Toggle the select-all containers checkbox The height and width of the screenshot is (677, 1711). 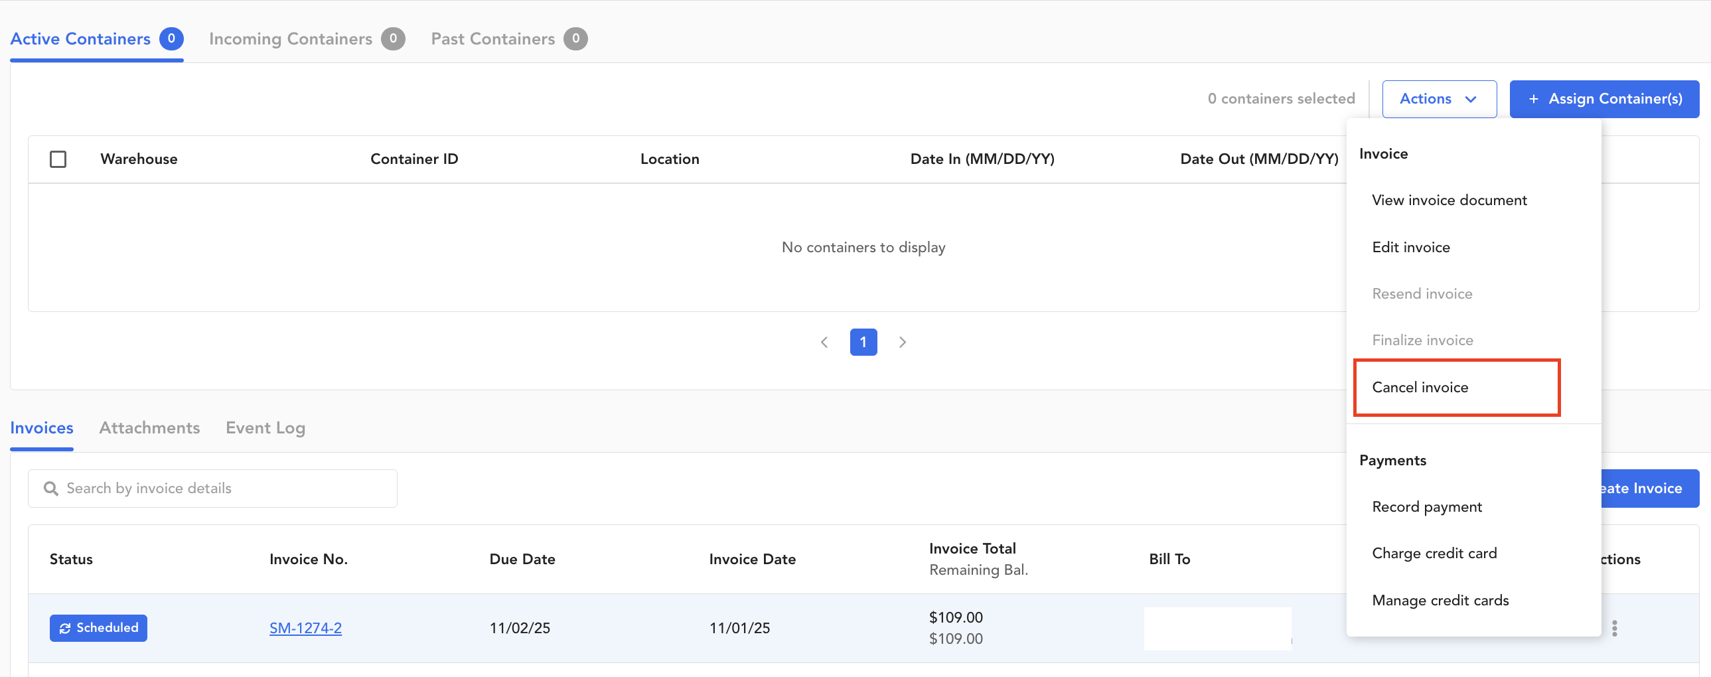tap(58, 159)
